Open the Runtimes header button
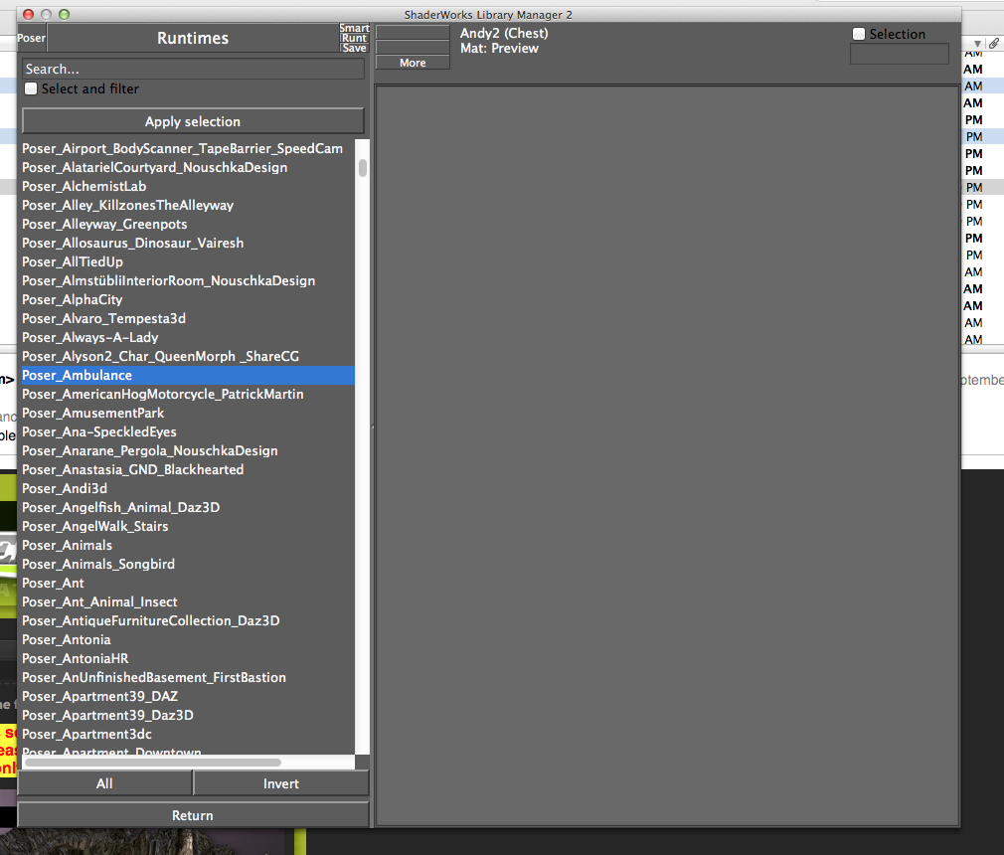This screenshot has width=1004, height=855. (x=193, y=38)
